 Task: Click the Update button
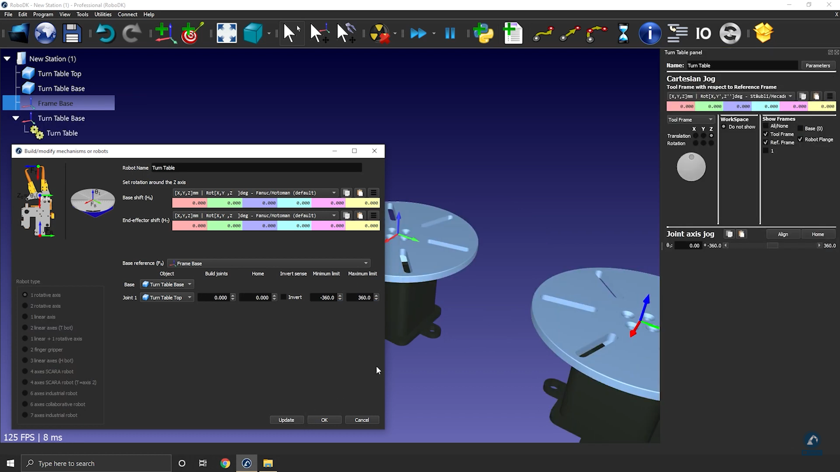click(x=286, y=420)
